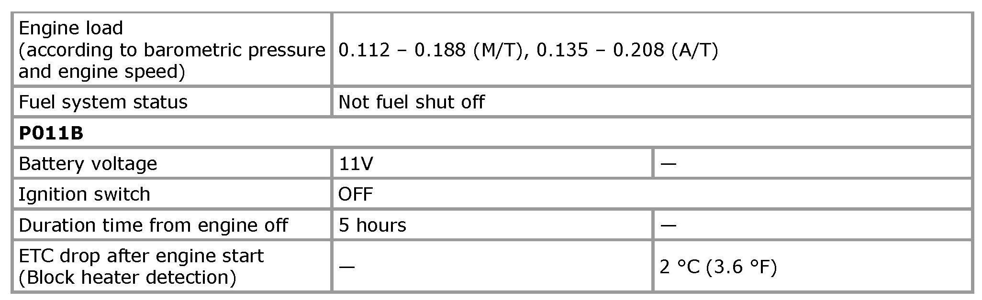982x300 pixels.
Task: Select the Ignition switch label
Action: point(84,194)
